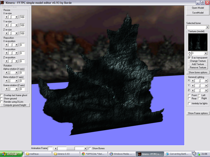Click right arrow of Z re-size scrollbar

(17, 33)
